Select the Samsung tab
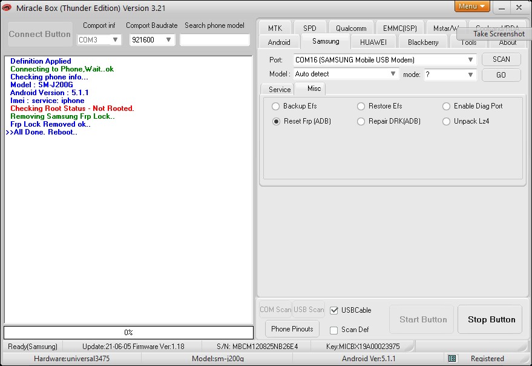The image size is (532, 366). (326, 41)
